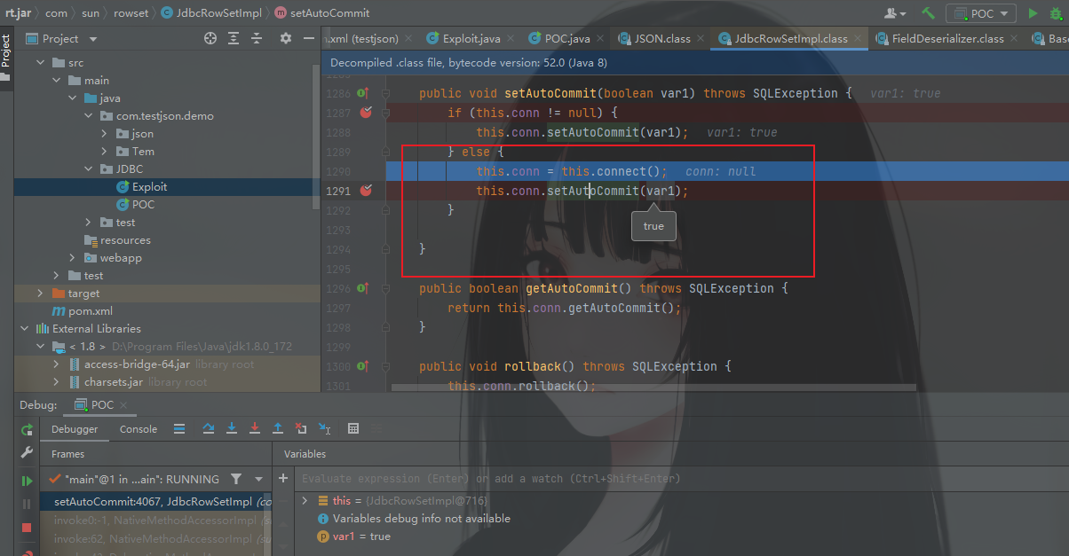Filter frames with the funnel icon

[236, 479]
